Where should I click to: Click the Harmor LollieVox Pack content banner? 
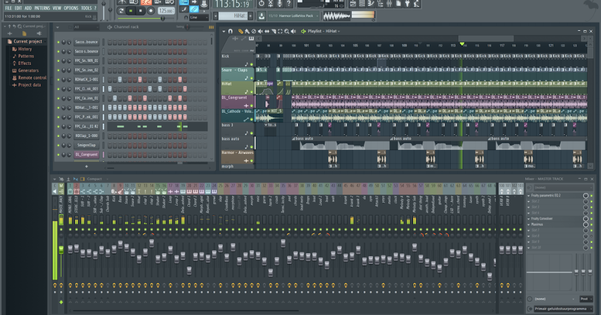(293, 16)
